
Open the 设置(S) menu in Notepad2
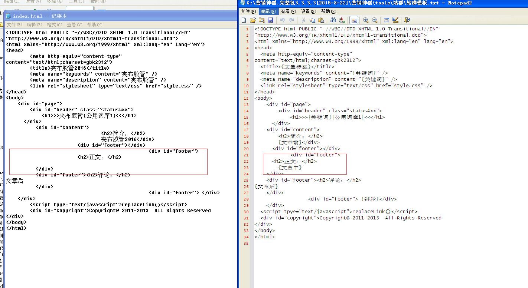[x=308, y=11]
